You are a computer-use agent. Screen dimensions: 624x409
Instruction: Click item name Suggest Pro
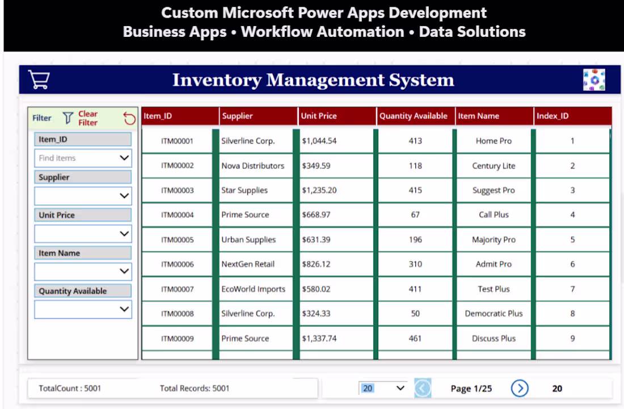(494, 190)
